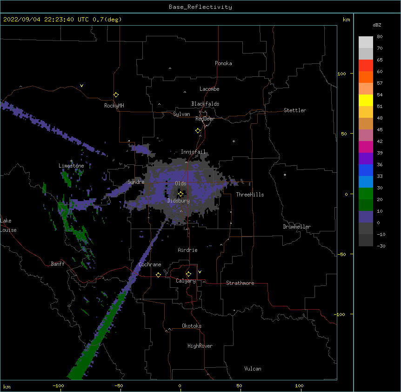The image size is (401, 392).
Task: Click the asterisk marker above Limestone label
Action: [71, 161]
